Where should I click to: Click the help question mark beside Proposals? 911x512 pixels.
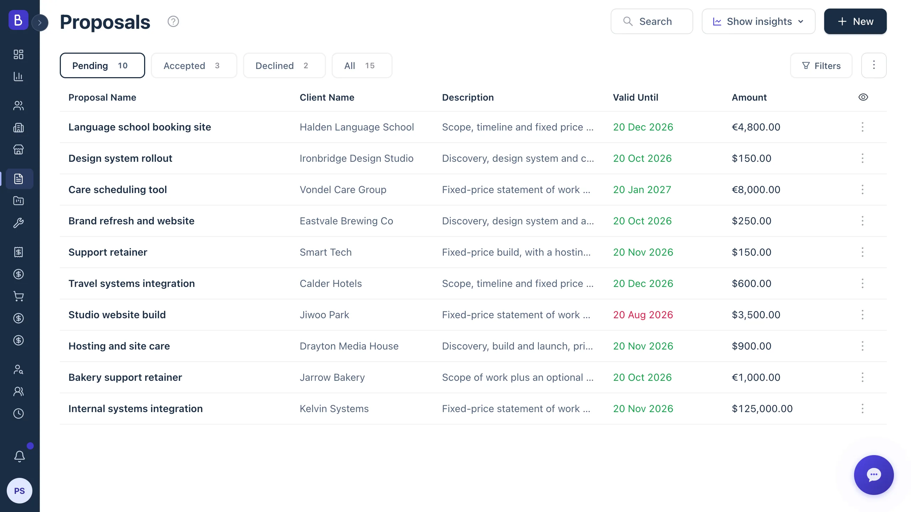(173, 22)
